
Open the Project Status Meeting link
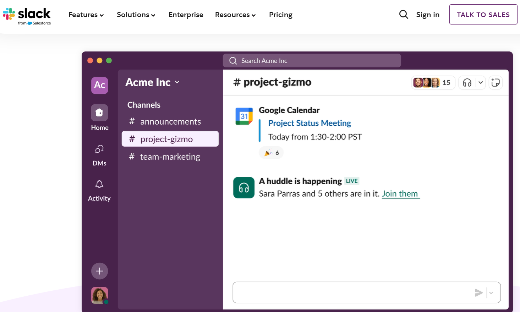pos(310,123)
